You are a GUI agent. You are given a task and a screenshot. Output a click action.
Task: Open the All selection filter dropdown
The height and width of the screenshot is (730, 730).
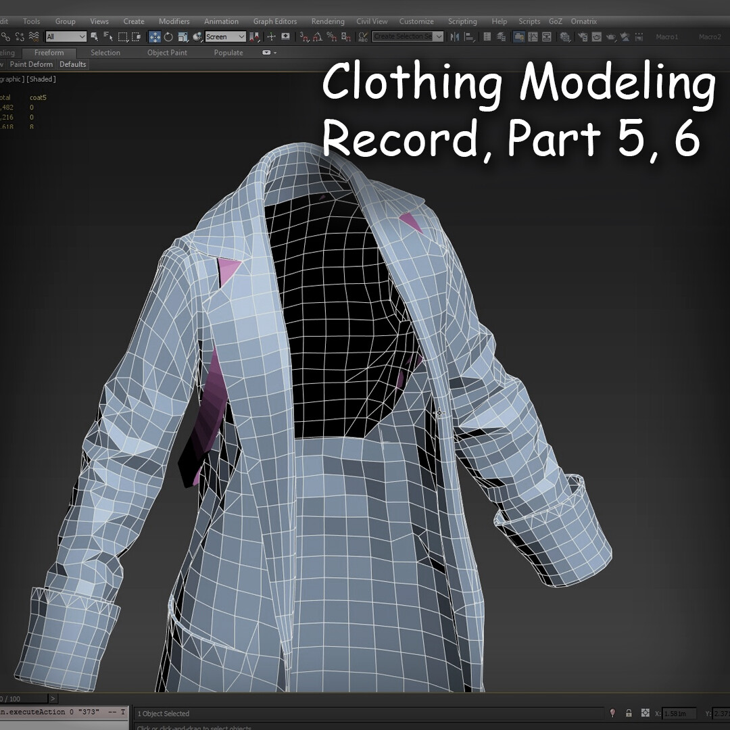pos(64,36)
